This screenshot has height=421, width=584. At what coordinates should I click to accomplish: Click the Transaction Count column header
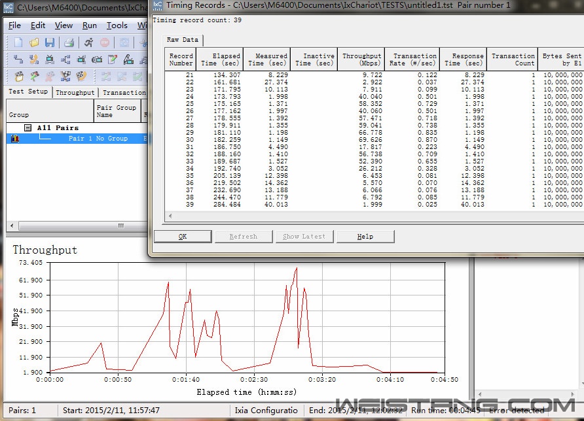point(513,59)
